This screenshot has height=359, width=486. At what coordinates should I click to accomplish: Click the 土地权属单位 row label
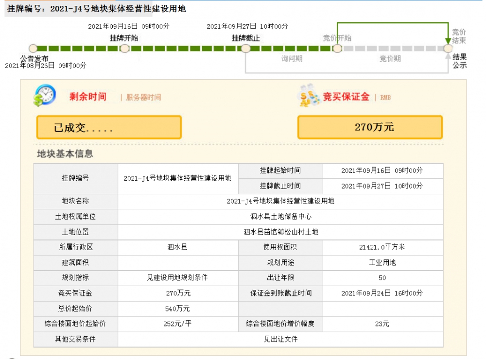[x=75, y=217]
